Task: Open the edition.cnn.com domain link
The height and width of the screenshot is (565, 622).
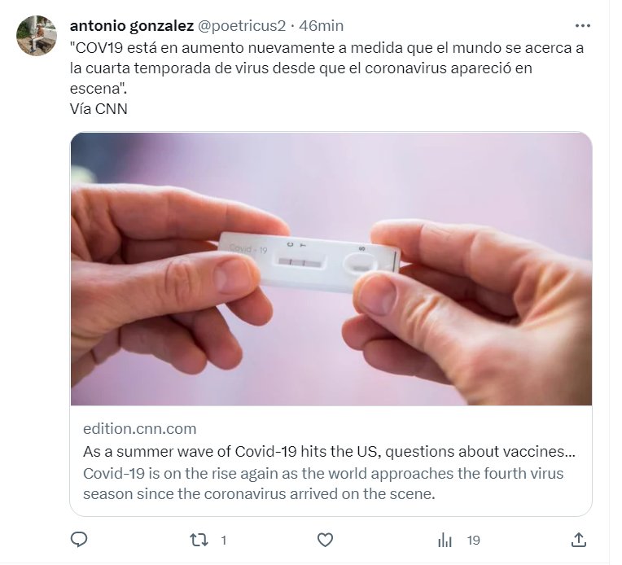Action: pyautogui.click(x=140, y=429)
